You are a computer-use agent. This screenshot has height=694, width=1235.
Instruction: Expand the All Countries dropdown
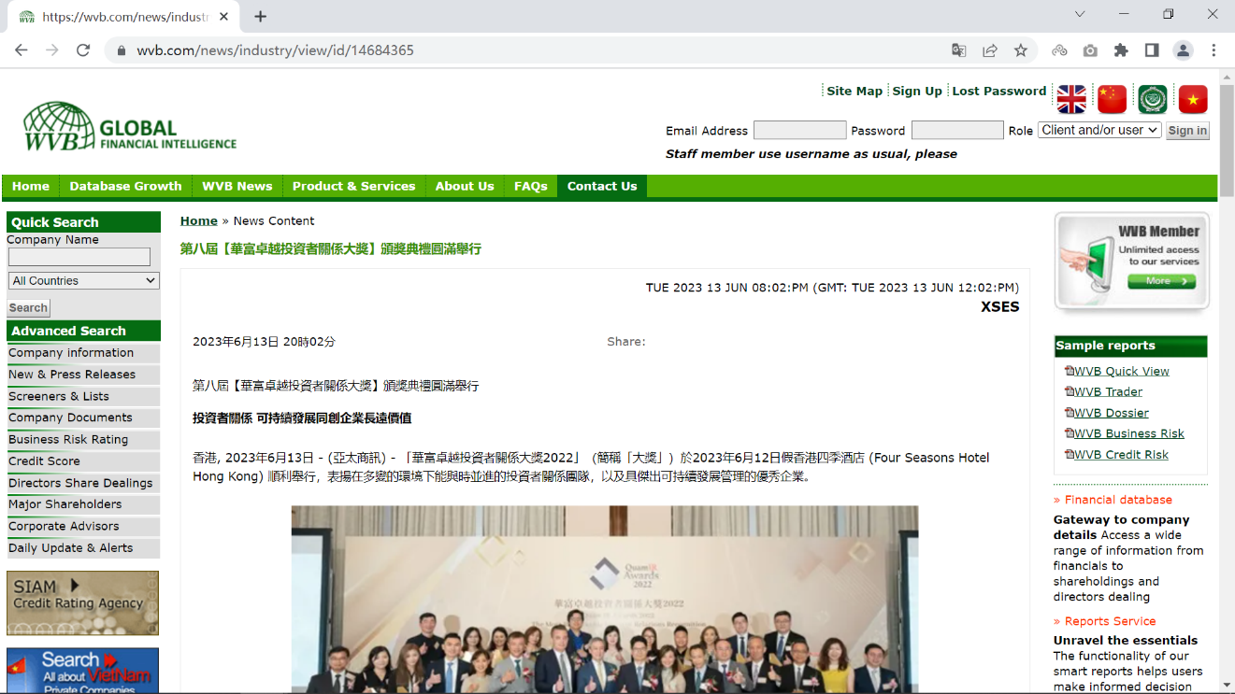pyautogui.click(x=84, y=280)
